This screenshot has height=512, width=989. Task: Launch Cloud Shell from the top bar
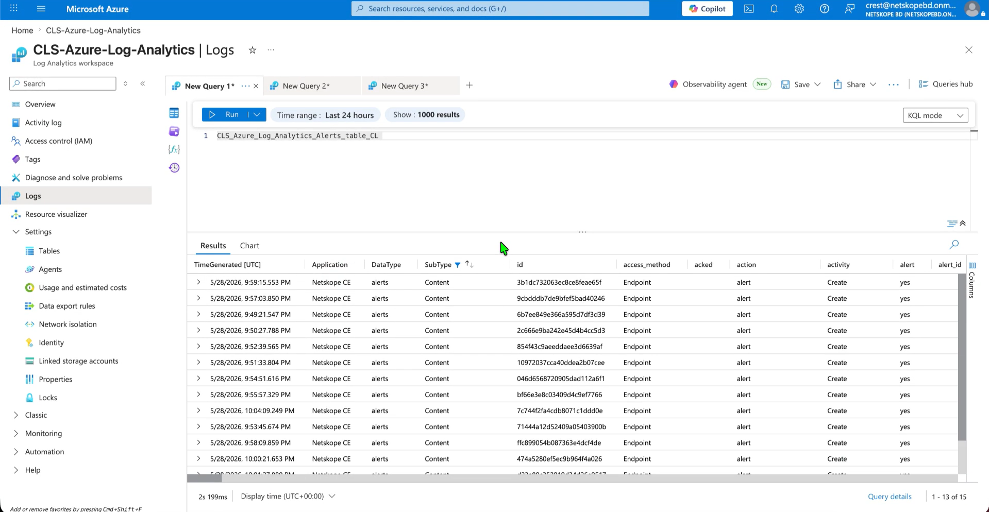coord(749,9)
